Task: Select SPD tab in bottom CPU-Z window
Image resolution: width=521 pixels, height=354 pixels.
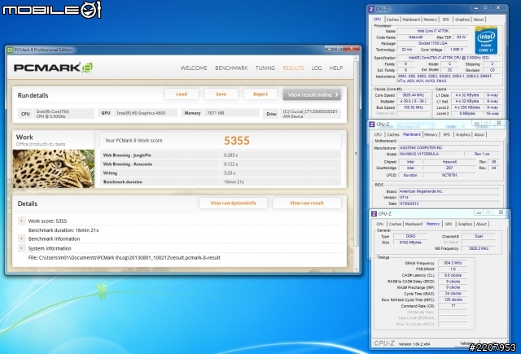Action: [449, 224]
